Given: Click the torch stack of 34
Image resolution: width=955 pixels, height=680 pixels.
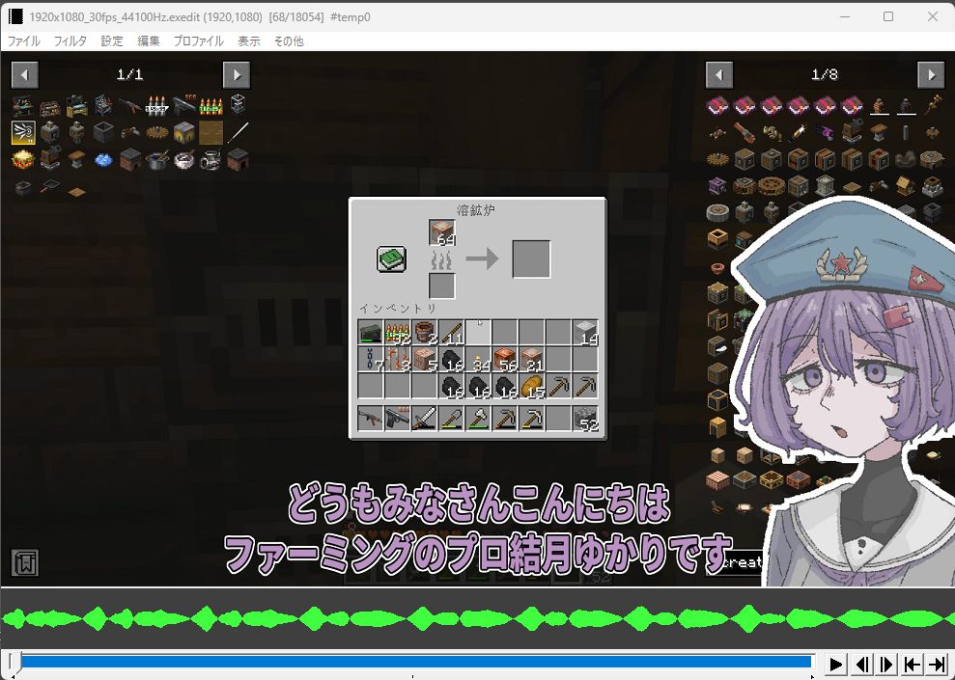Looking at the screenshot, I should tap(477, 360).
